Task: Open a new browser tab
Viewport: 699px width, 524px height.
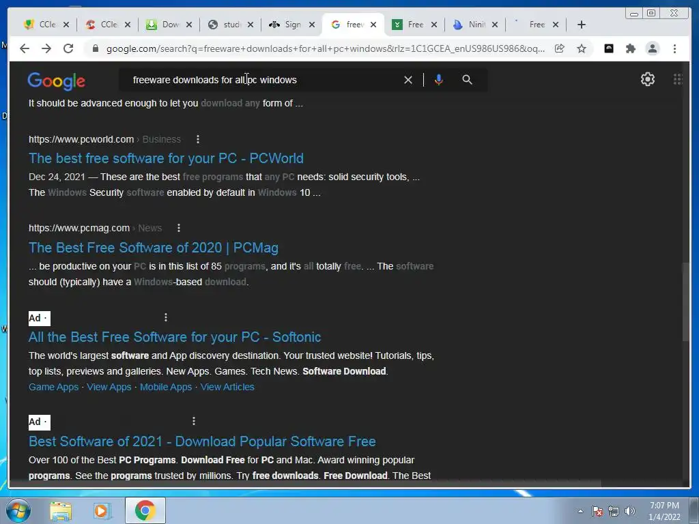Action: coord(582,25)
